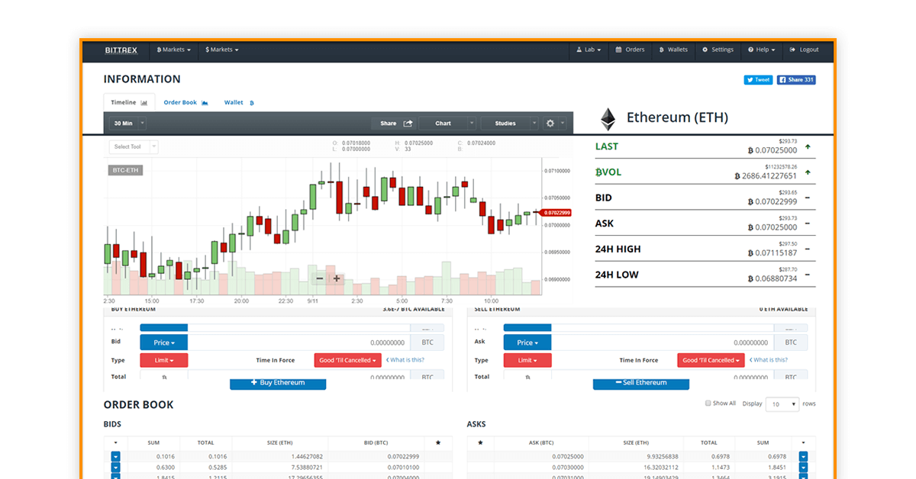Click bid price 0.07010100 cell
916x479 pixels.
click(404, 468)
